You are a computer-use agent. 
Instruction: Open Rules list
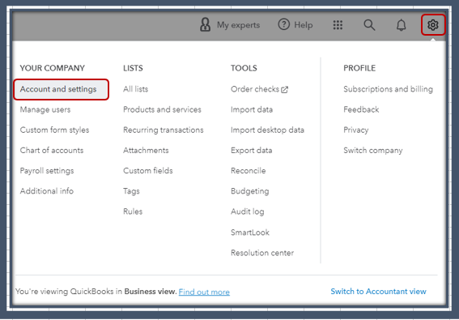point(133,211)
